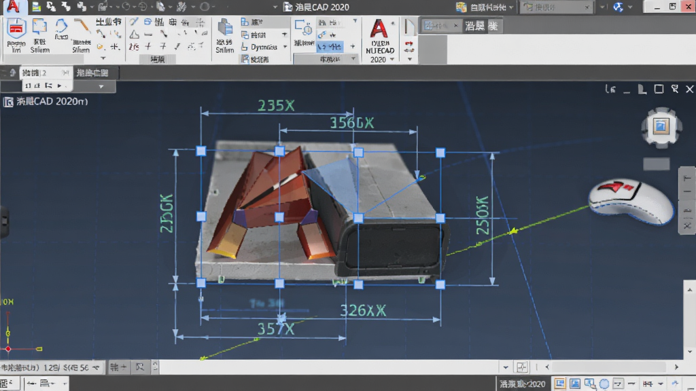
Task: Click the triangle shape icon in ribbon
Action: click(x=134, y=34)
